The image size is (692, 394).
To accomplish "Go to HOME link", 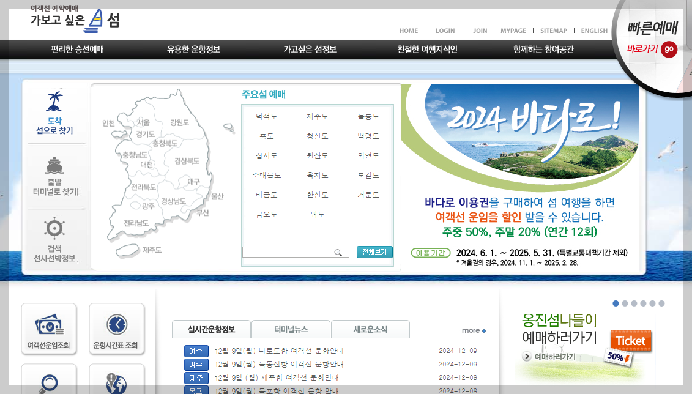I will coord(408,31).
